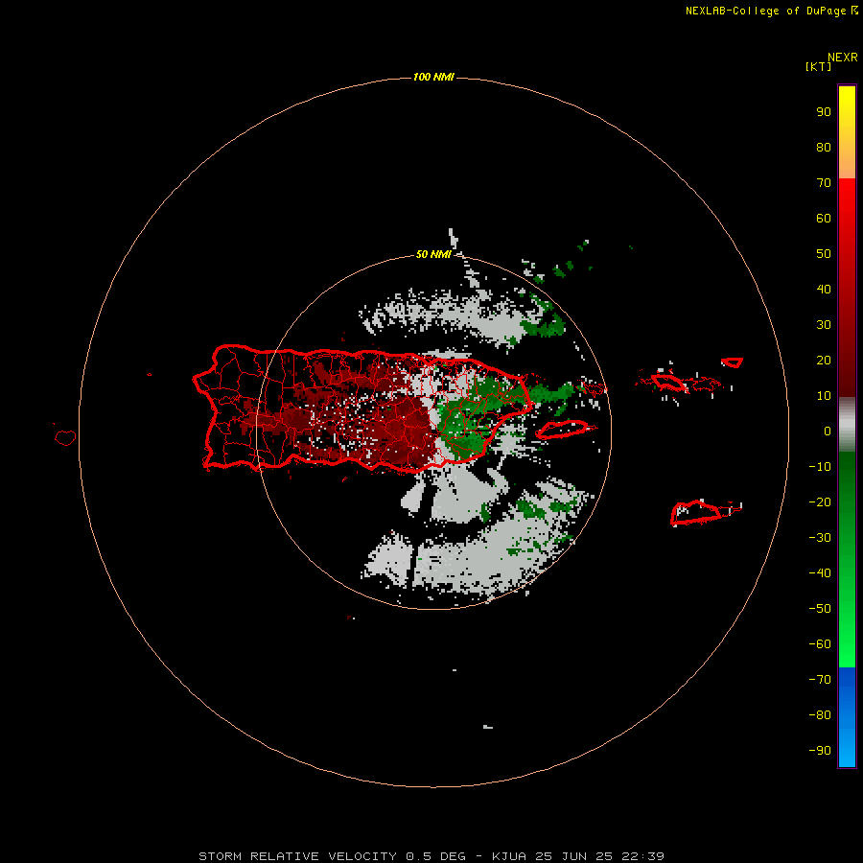This screenshot has width=863, height=863.
Task: Select the positive 60 scale label
Action: click(x=824, y=218)
